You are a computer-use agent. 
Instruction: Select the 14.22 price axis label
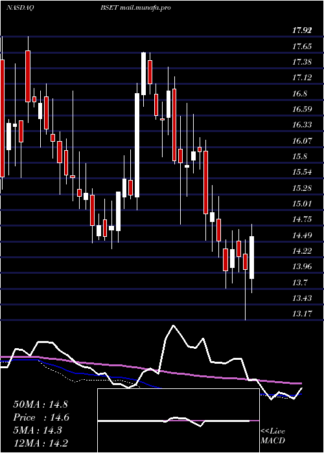(x=302, y=250)
